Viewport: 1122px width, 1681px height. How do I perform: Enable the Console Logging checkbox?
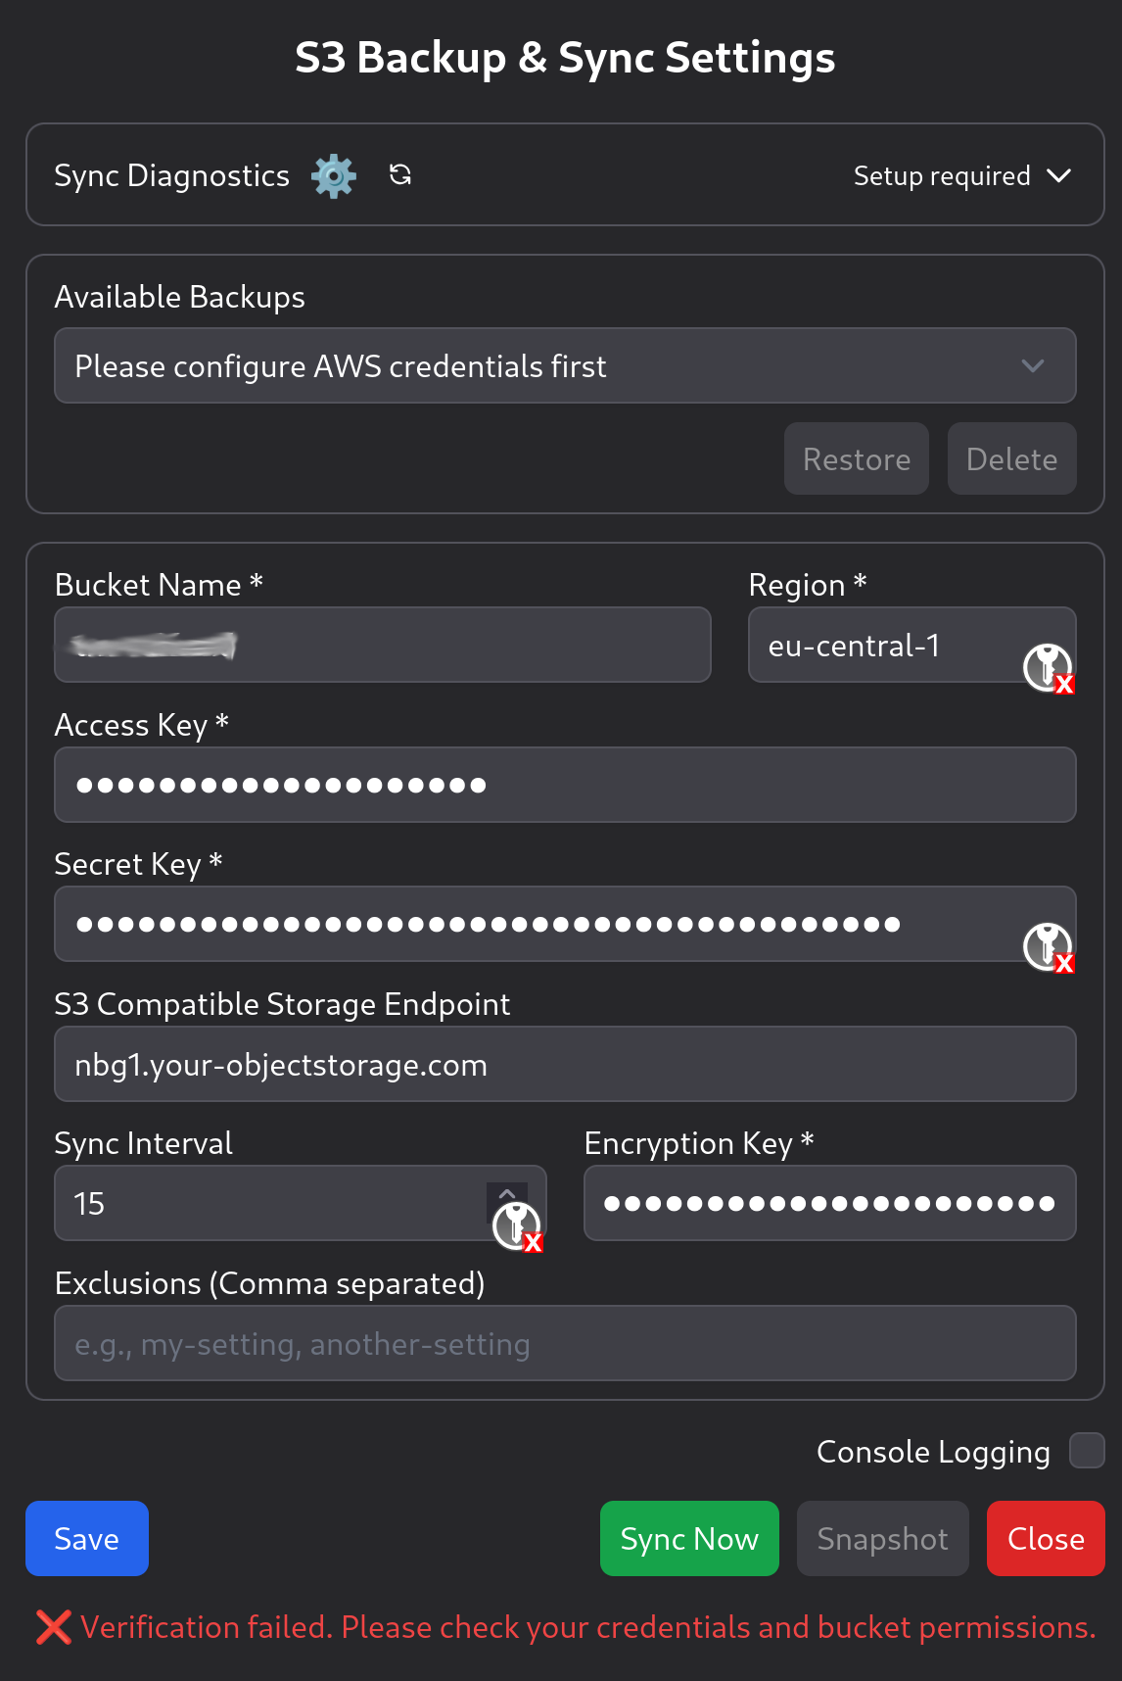pyautogui.click(x=1087, y=1451)
